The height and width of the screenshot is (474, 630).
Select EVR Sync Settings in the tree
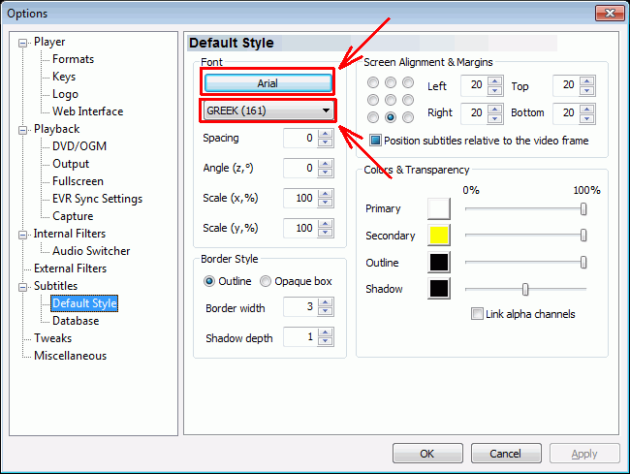pos(97,199)
